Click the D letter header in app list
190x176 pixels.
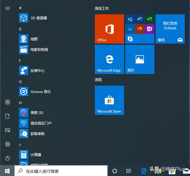pos(20,29)
